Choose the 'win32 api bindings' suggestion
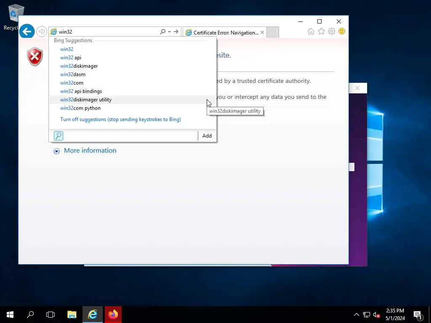Viewport: 431px width, 323px height. pyautogui.click(x=133, y=91)
